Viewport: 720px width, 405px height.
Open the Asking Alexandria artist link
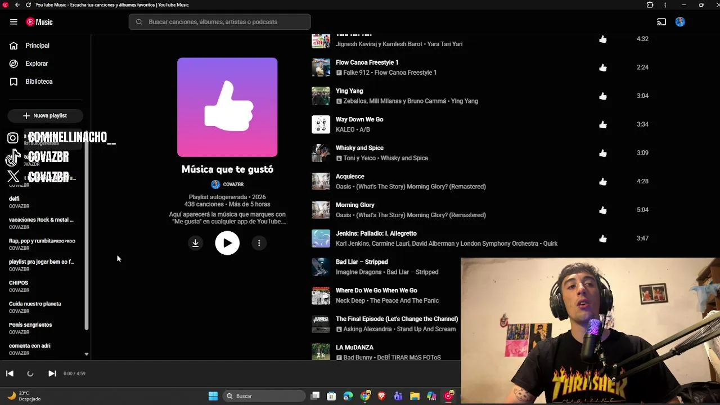pos(367,329)
